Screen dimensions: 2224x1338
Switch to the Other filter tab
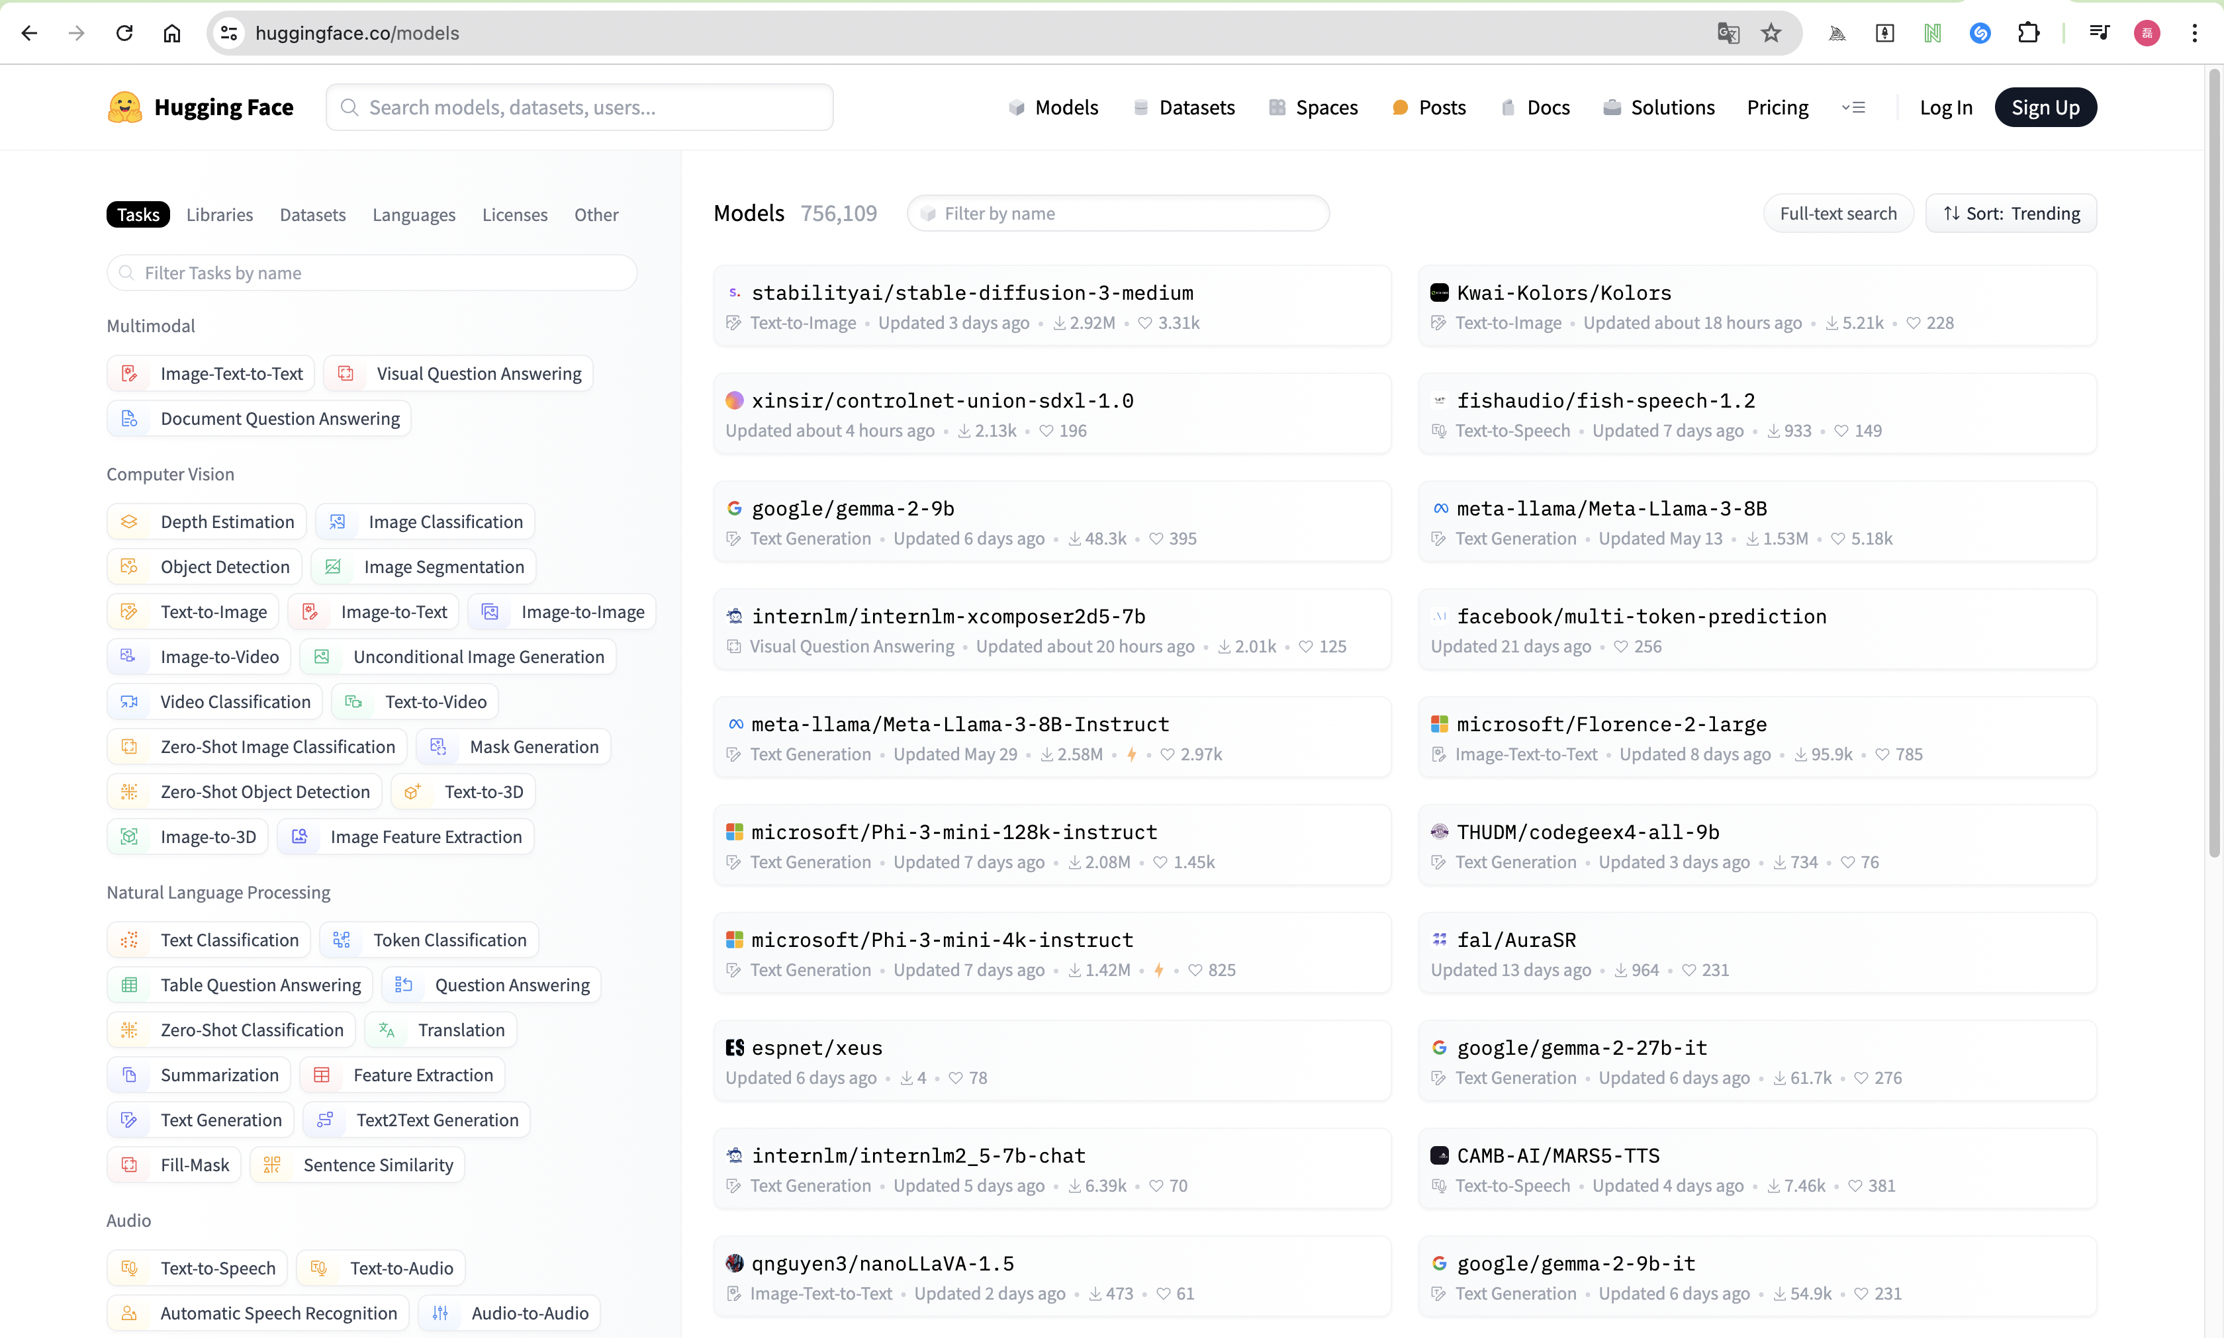pos(596,214)
